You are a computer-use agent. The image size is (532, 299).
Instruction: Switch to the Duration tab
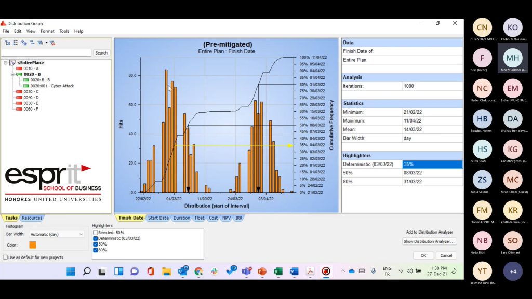tap(181, 218)
